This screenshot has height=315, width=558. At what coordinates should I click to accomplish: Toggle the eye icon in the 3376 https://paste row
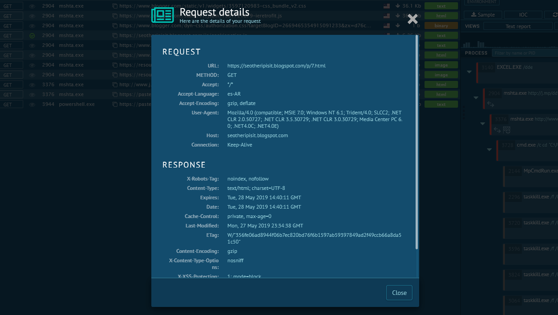coord(32,95)
